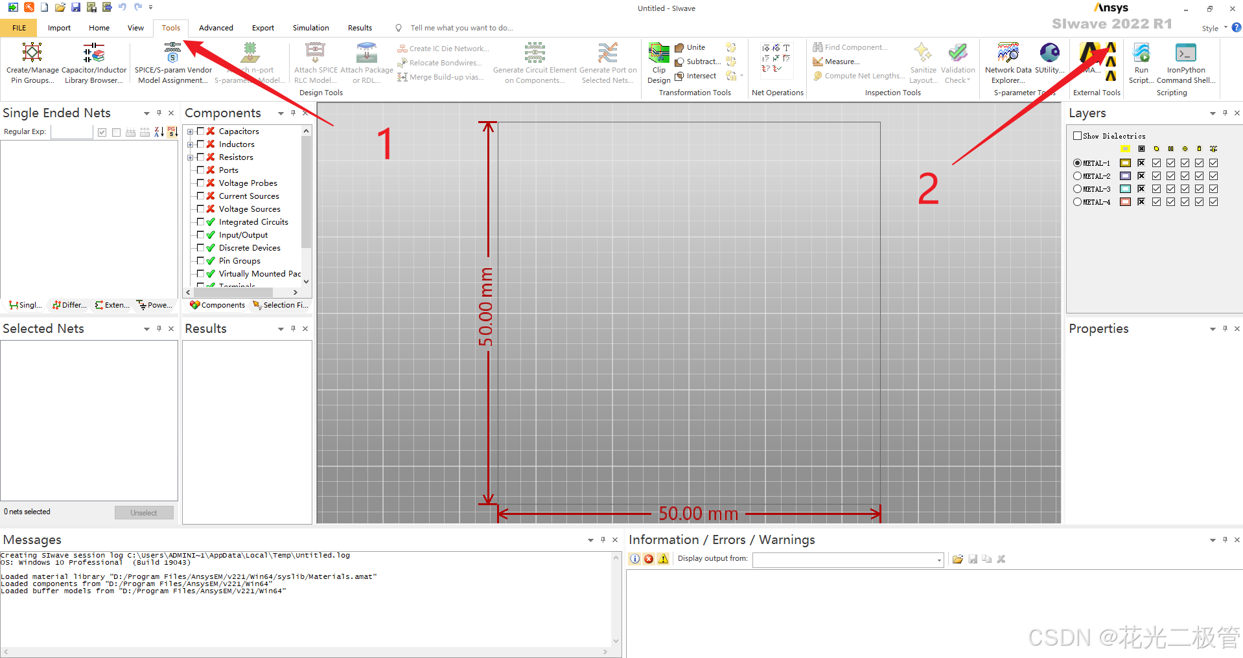
Task: Click Attach SPICE RLC Model
Action: pos(315,62)
